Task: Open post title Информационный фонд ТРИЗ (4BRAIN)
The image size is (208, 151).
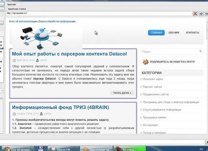Action: [x=61, y=107]
